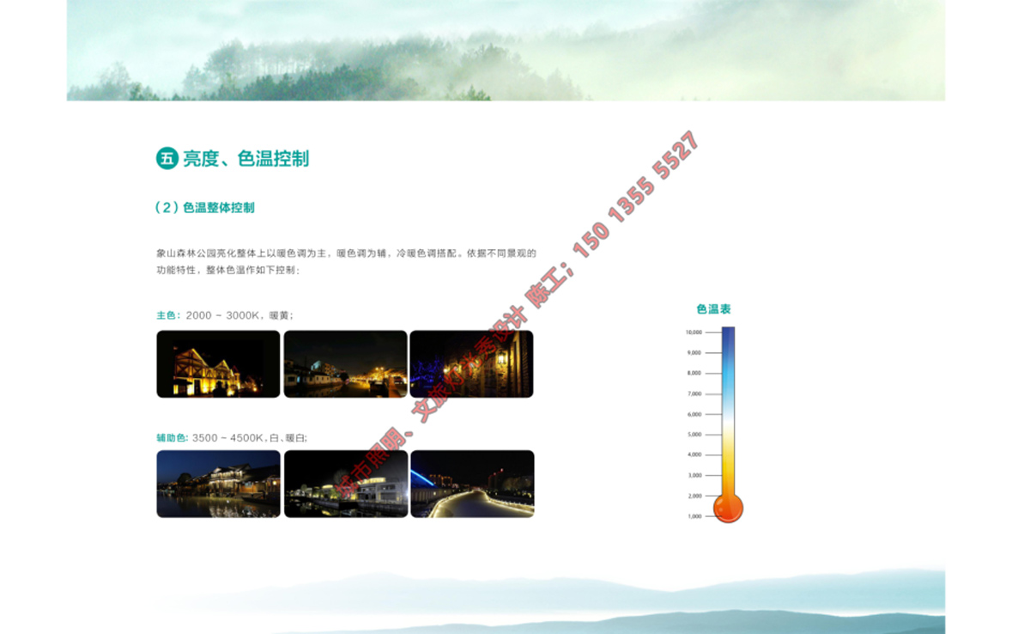Click the green circled 五 section icon
The width and height of the screenshot is (1030, 634).
[x=167, y=158]
